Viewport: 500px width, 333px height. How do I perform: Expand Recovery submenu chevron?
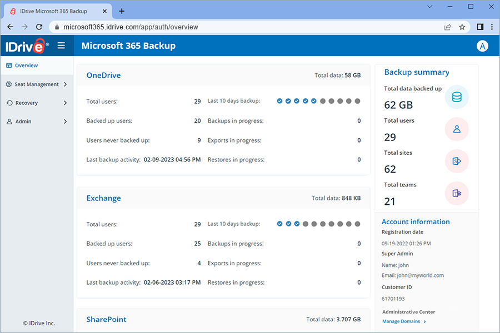pos(65,103)
